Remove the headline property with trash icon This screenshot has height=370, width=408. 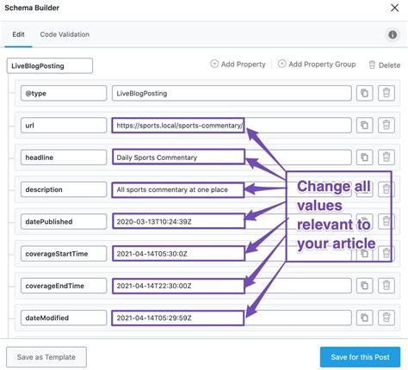(x=386, y=157)
